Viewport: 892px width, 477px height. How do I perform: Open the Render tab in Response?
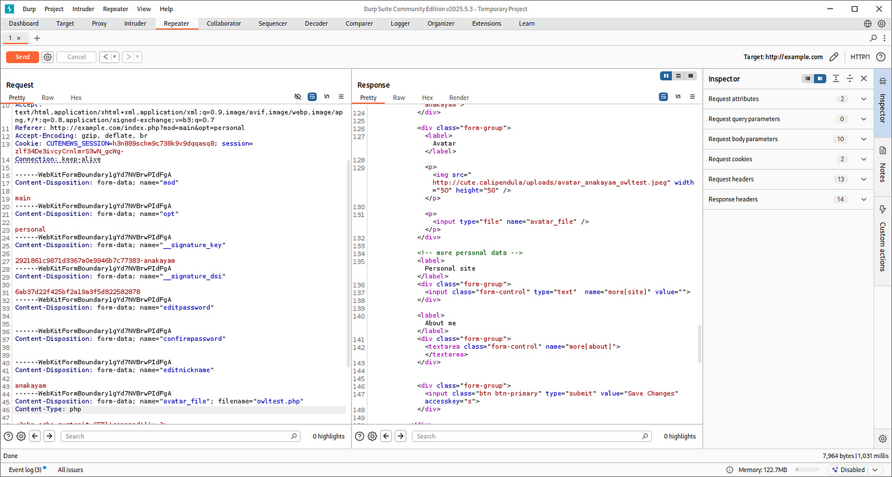tap(459, 97)
